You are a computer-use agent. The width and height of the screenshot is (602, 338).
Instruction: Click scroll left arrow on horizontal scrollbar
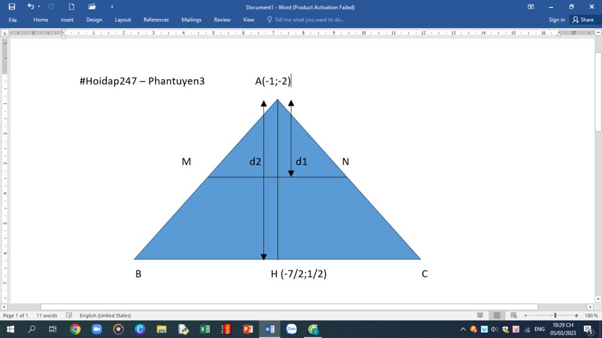point(4,307)
